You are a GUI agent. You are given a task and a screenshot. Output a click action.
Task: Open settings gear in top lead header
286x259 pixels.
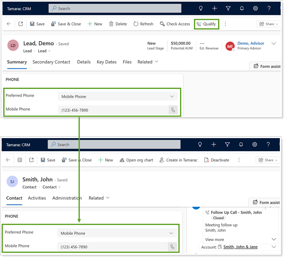pyautogui.click(x=255, y=9)
